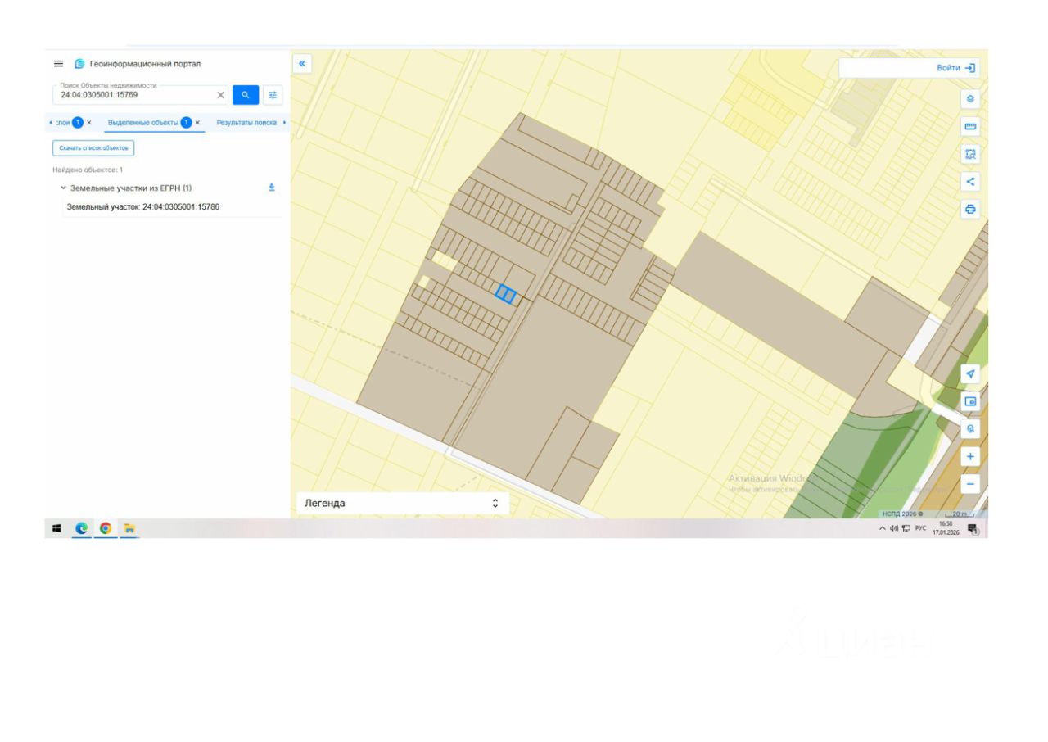Viewport: 1048px width, 742px height.
Task: Collapse 'Земельные участки из ЕГРН' group
Action: coord(64,188)
